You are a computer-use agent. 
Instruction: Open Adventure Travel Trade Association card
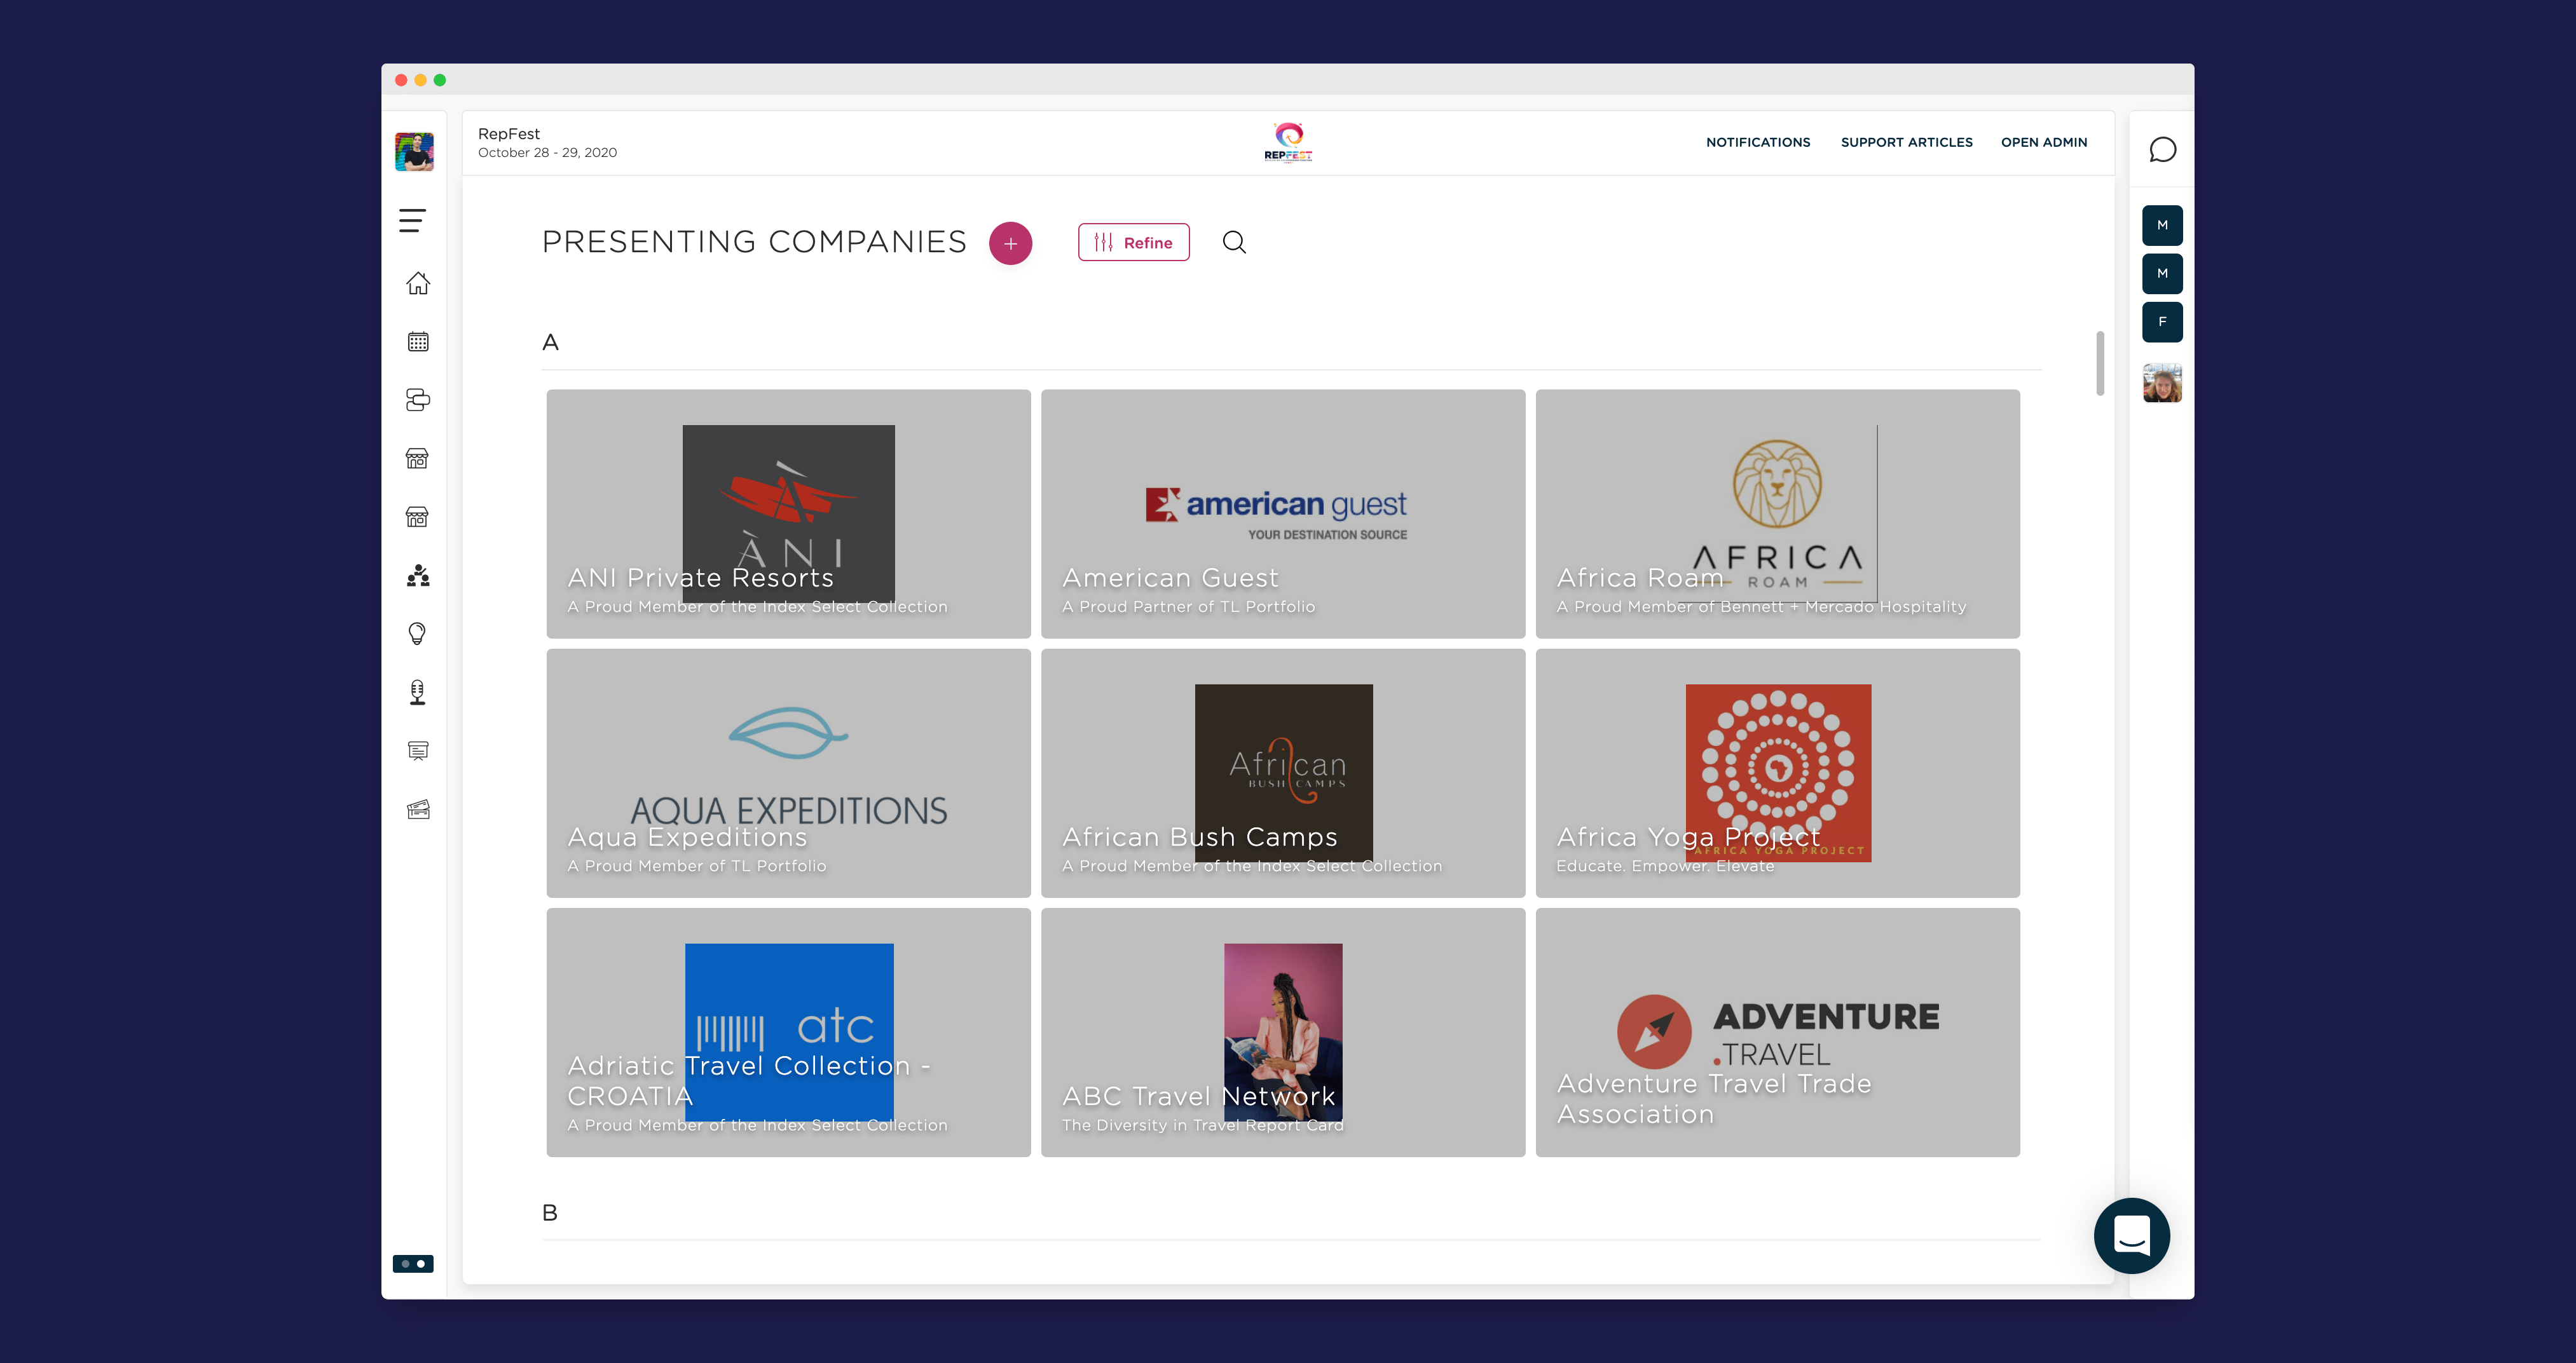tap(1777, 1032)
